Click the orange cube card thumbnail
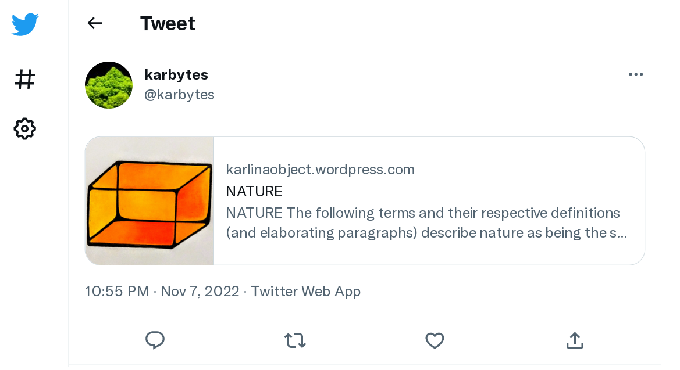Viewport: 680px width, 370px height. point(149,201)
